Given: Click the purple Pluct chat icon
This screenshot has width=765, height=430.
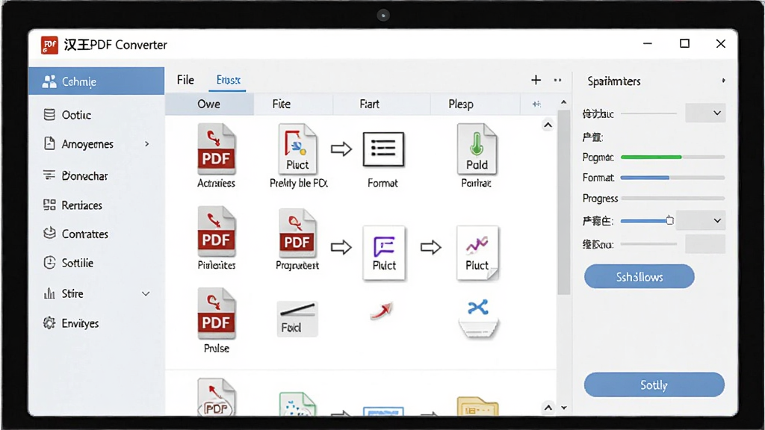Looking at the screenshot, I should 384,252.
